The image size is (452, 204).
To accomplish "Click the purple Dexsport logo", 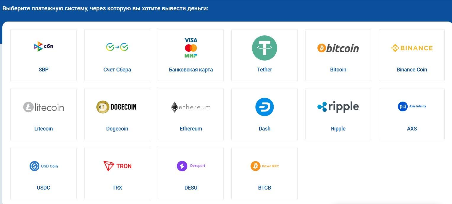I will tap(191, 166).
